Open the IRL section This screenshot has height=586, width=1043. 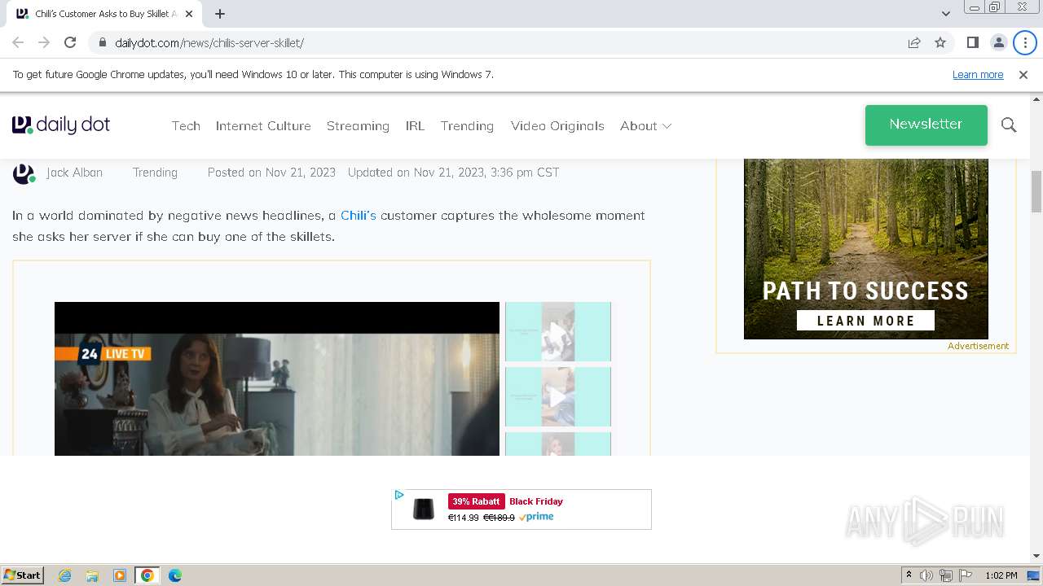415,126
